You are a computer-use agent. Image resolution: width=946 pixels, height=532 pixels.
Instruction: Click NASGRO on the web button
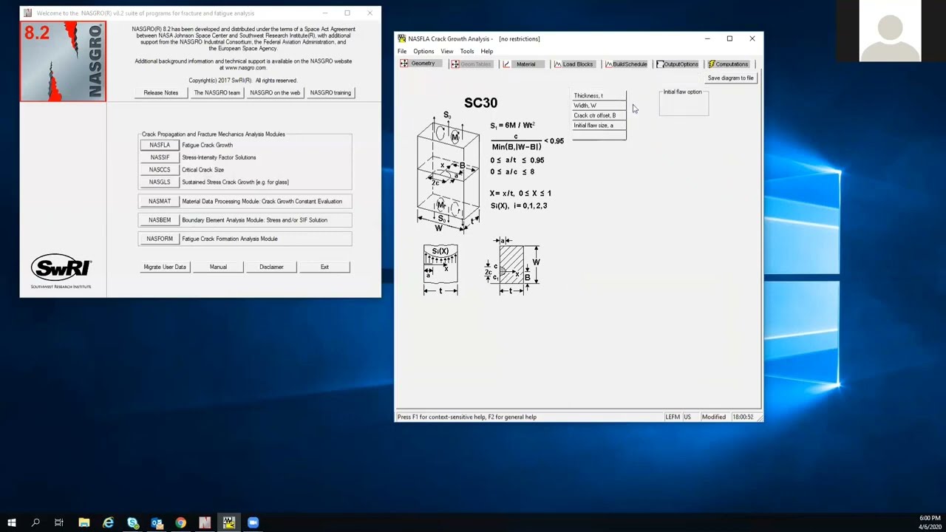point(275,92)
